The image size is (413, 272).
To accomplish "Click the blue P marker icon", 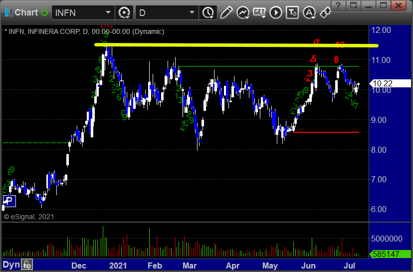I will [9, 201].
